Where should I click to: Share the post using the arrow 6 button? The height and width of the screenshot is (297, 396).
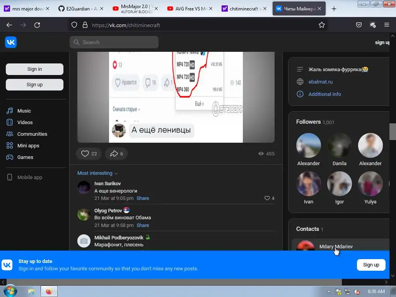(116, 154)
